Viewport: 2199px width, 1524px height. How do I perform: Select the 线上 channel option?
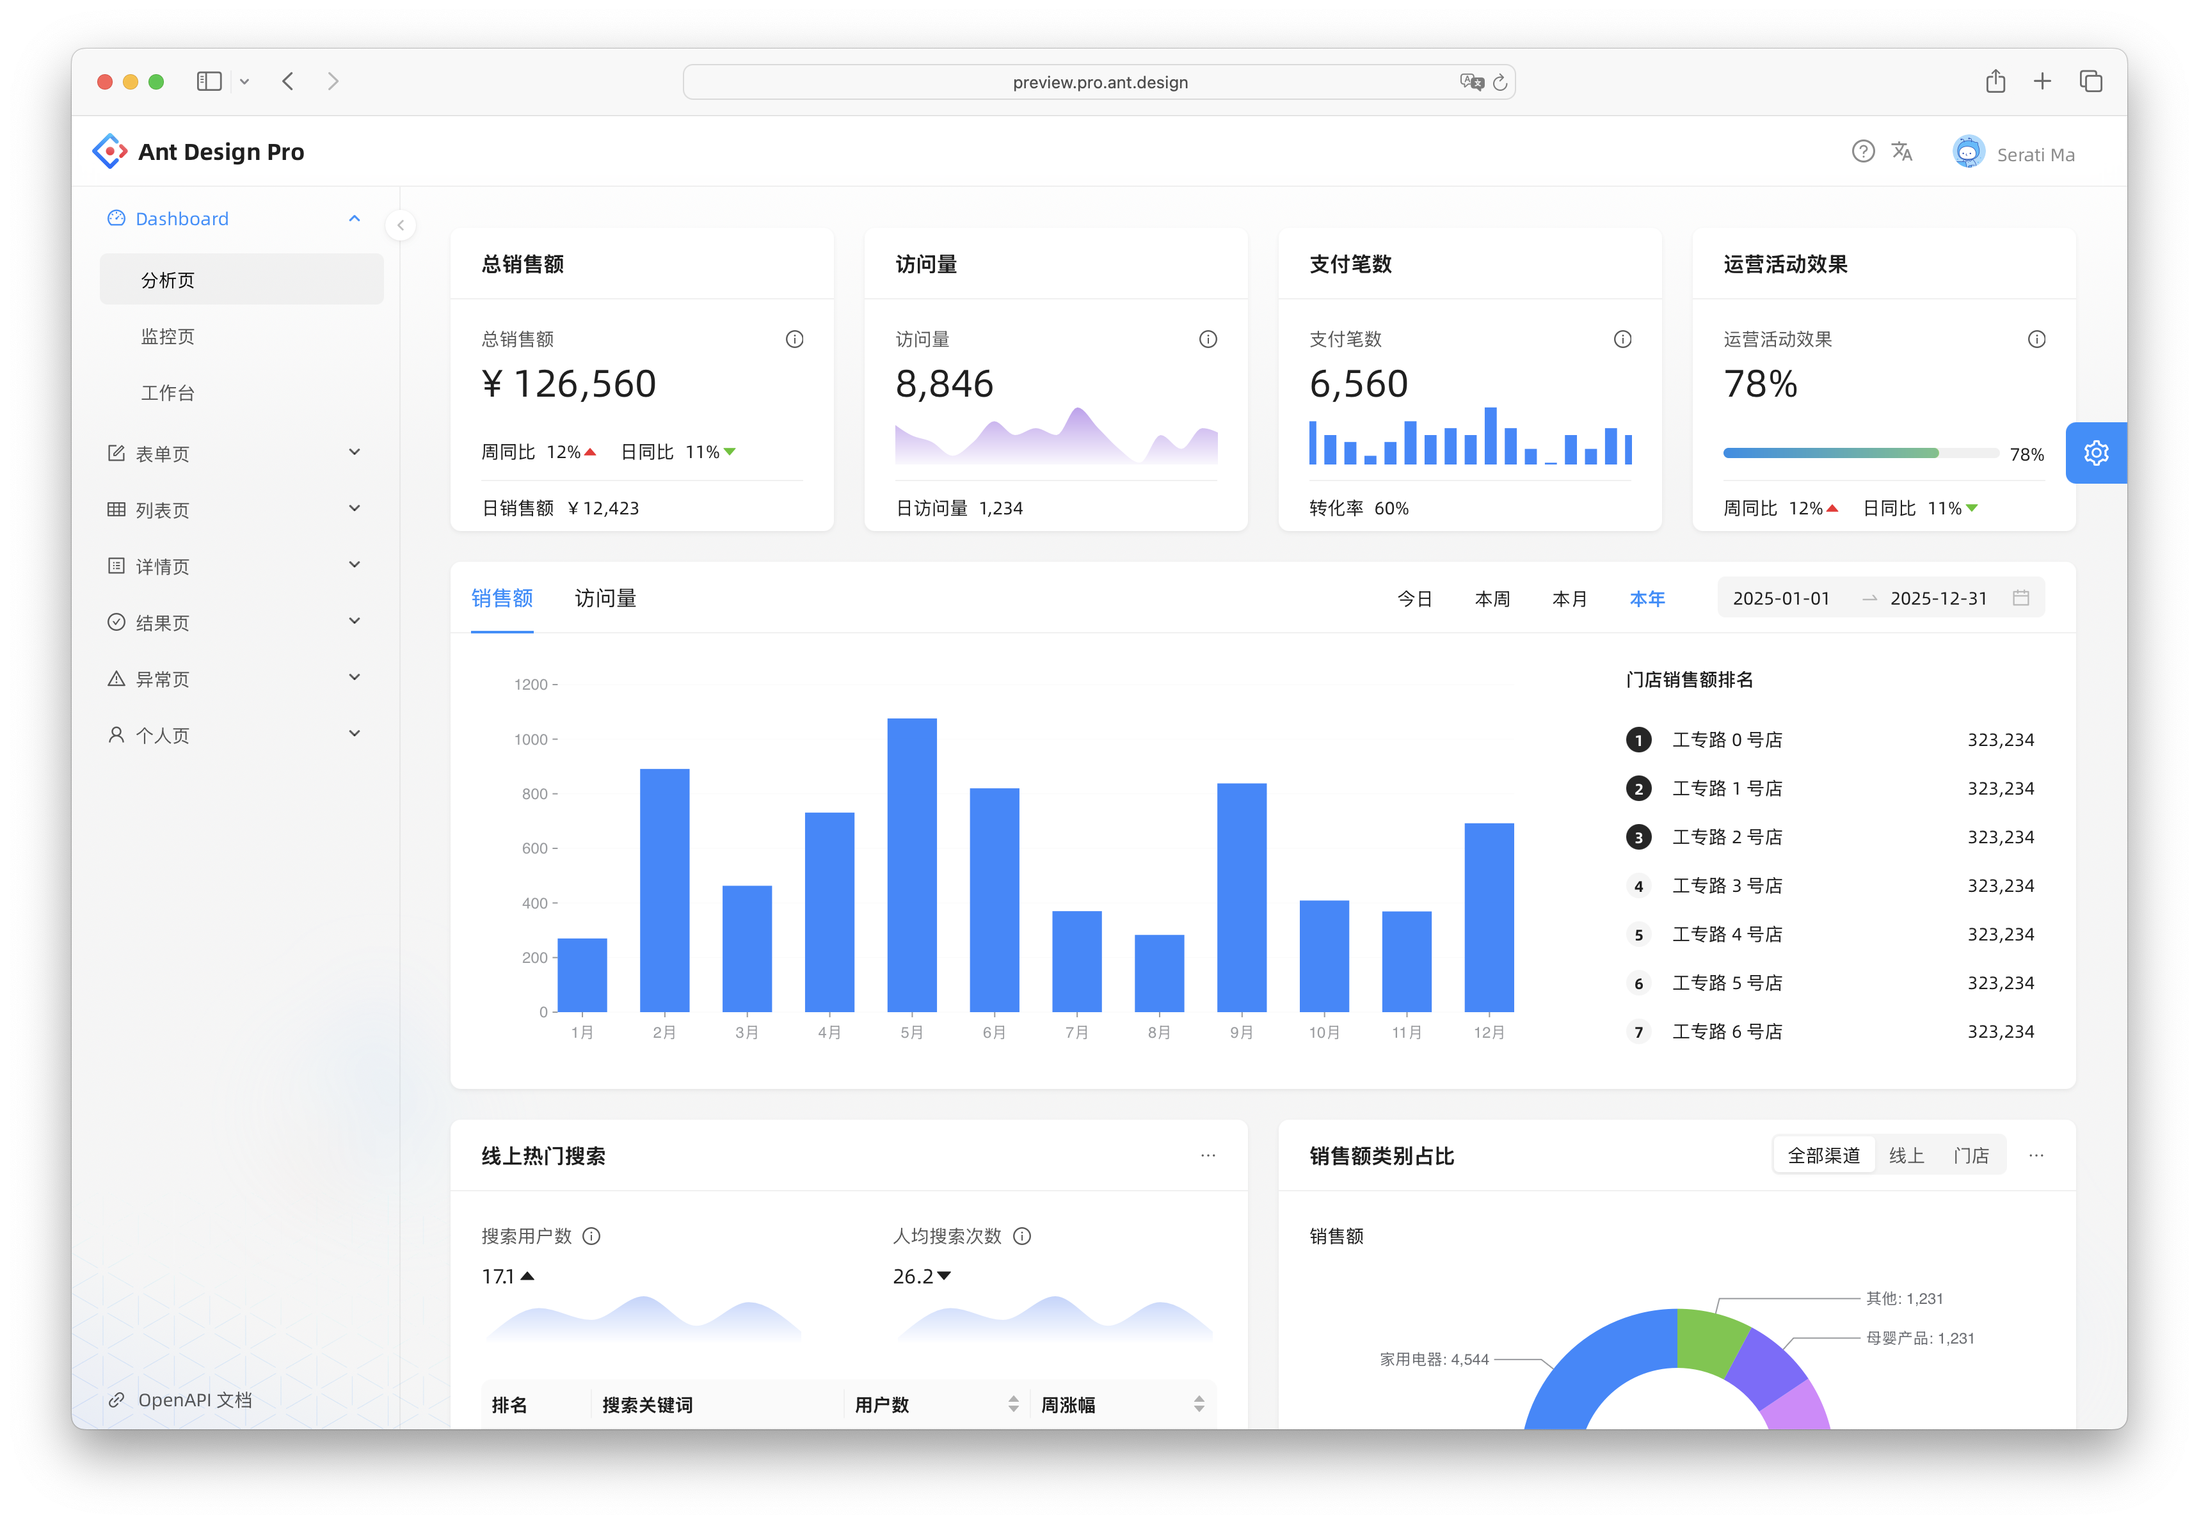point(1907,1154)
